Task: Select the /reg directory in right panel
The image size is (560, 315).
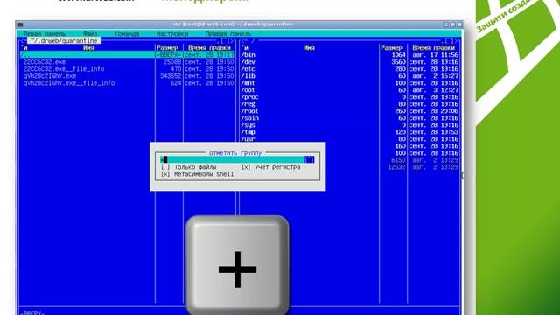Action: pyautogui.click(x=248, y=104)
